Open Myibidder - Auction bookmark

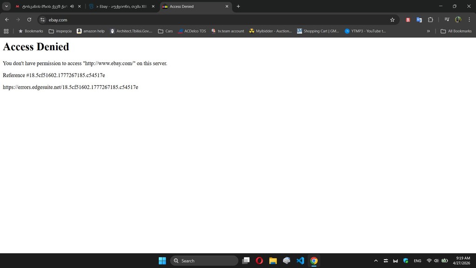271,31
